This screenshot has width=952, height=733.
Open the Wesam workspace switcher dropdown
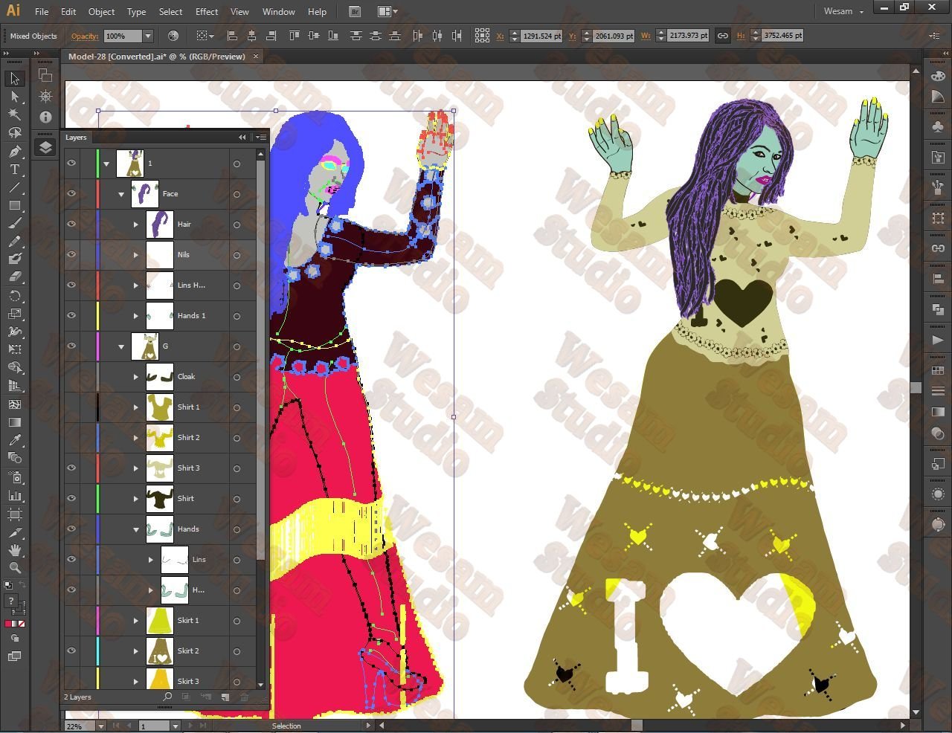843,11
